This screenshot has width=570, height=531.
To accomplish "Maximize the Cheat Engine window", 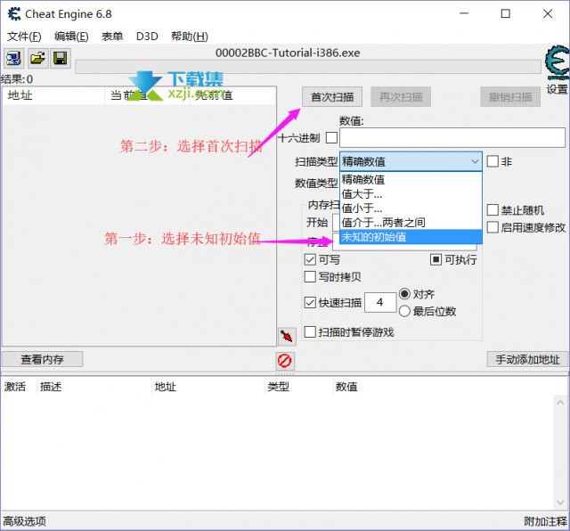I will pyautogui.click(x=506, y=14).
